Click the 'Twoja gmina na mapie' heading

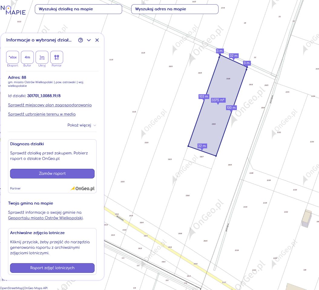31,203
